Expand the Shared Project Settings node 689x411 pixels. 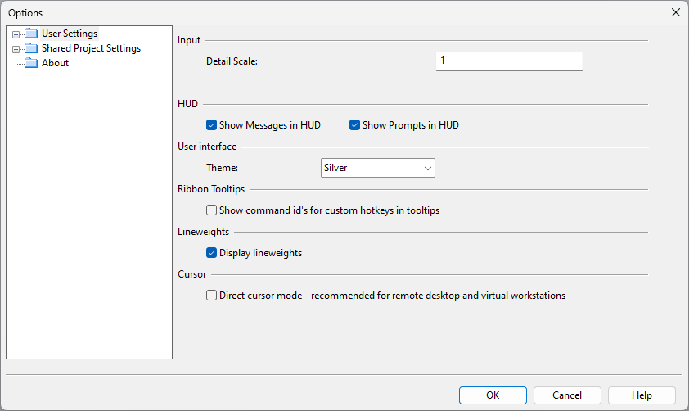(x=16, y=49)
